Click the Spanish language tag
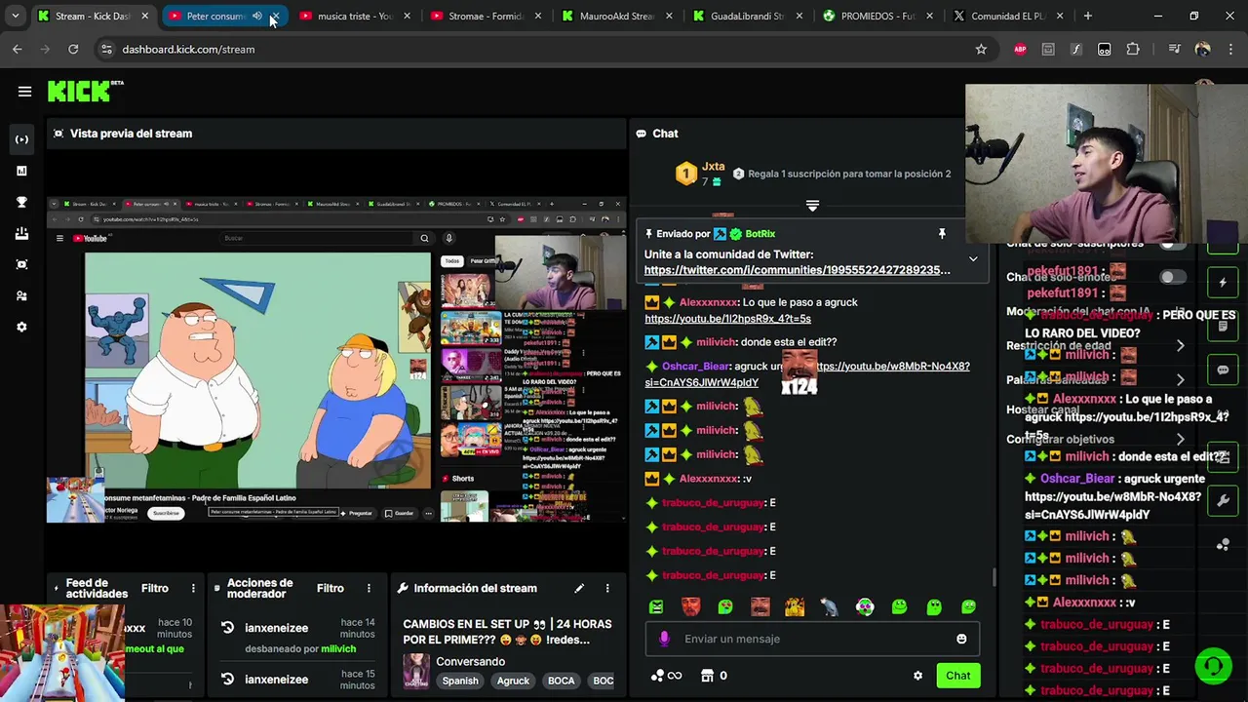 point(460,681)
